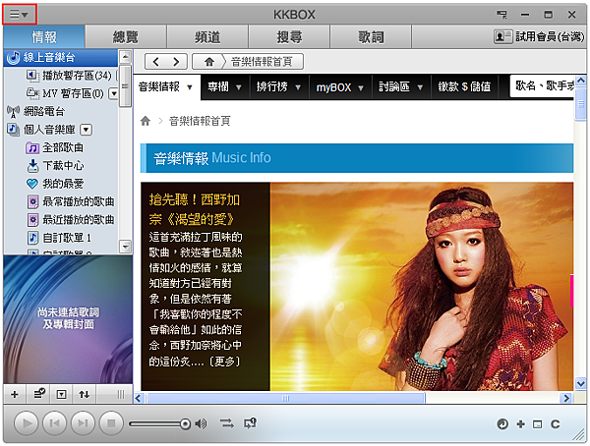Switch to the 情報 tab
590x446 pixels.
pyautogui.click(x=44, y=37)
